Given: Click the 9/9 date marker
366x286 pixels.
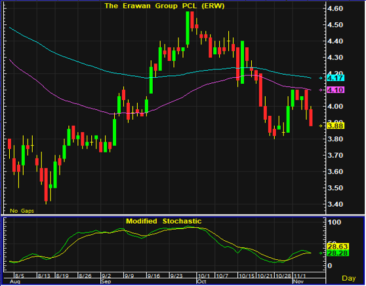Looking at the screenshot, I should pyautogui.click(x=129, y=276).
